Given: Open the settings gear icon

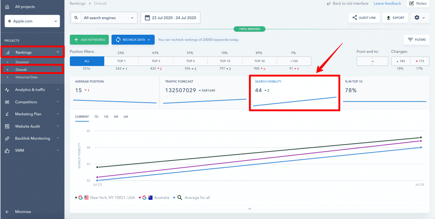Looking at the screenshot, I should point(417,17).
